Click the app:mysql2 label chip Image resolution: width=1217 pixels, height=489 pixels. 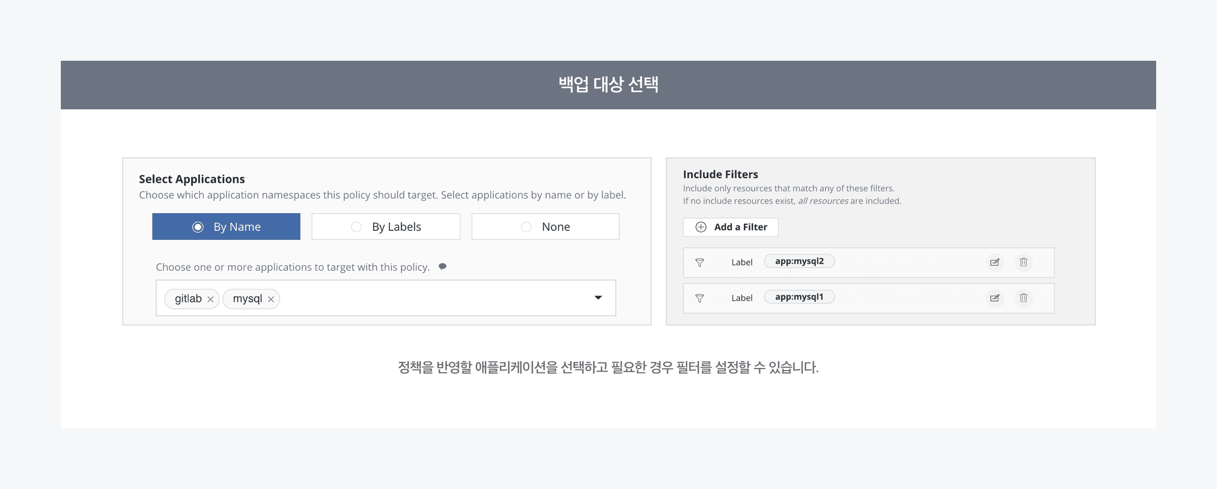coord(799,261)
